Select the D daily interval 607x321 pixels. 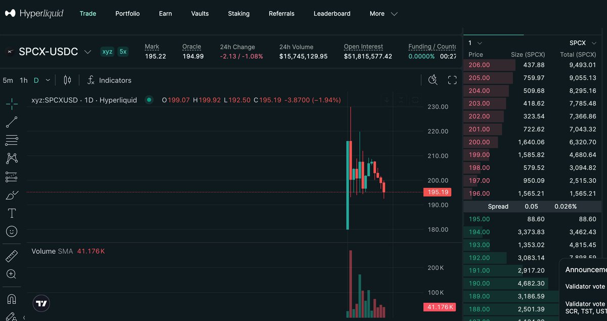36,80
